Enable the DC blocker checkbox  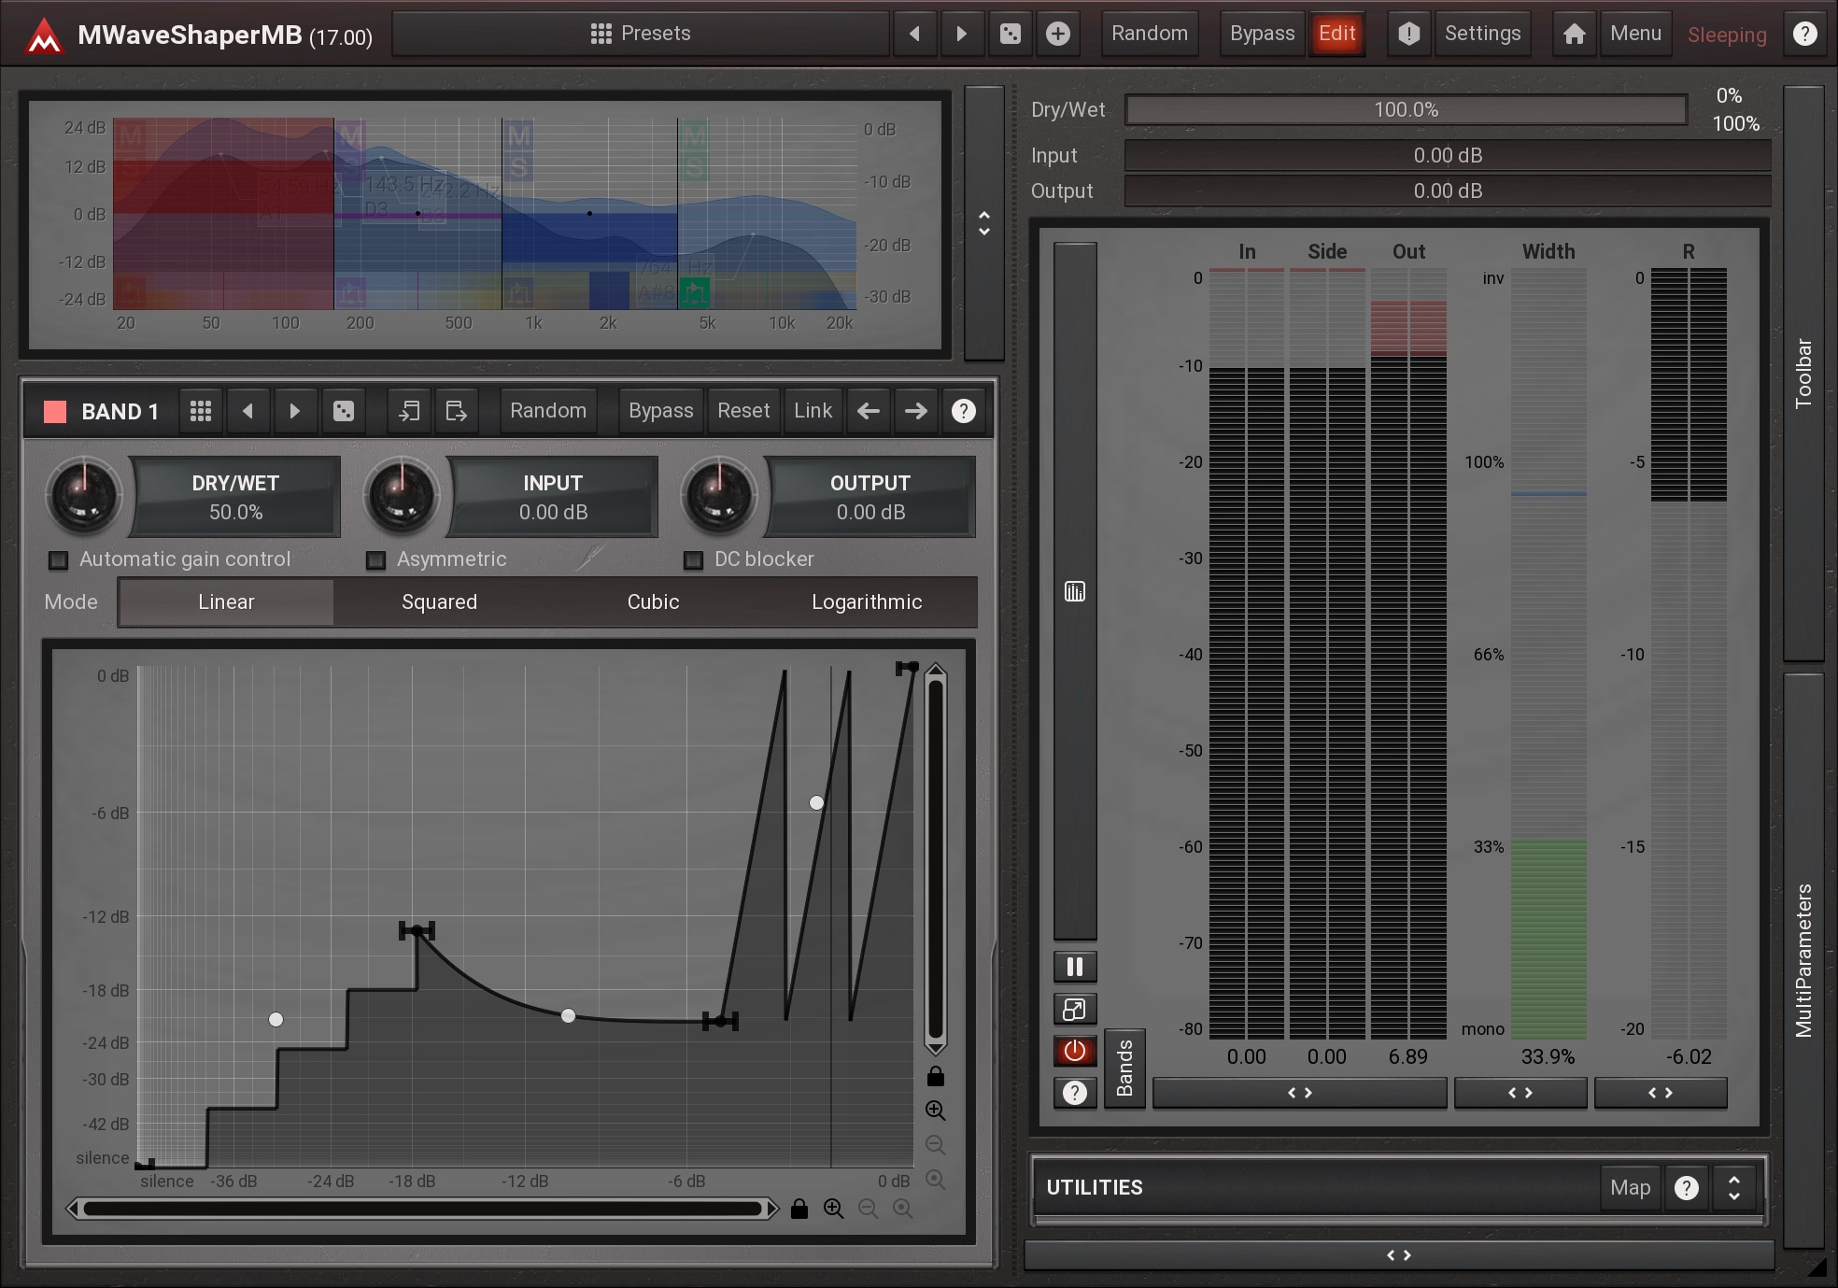click(x=693, y=559)
